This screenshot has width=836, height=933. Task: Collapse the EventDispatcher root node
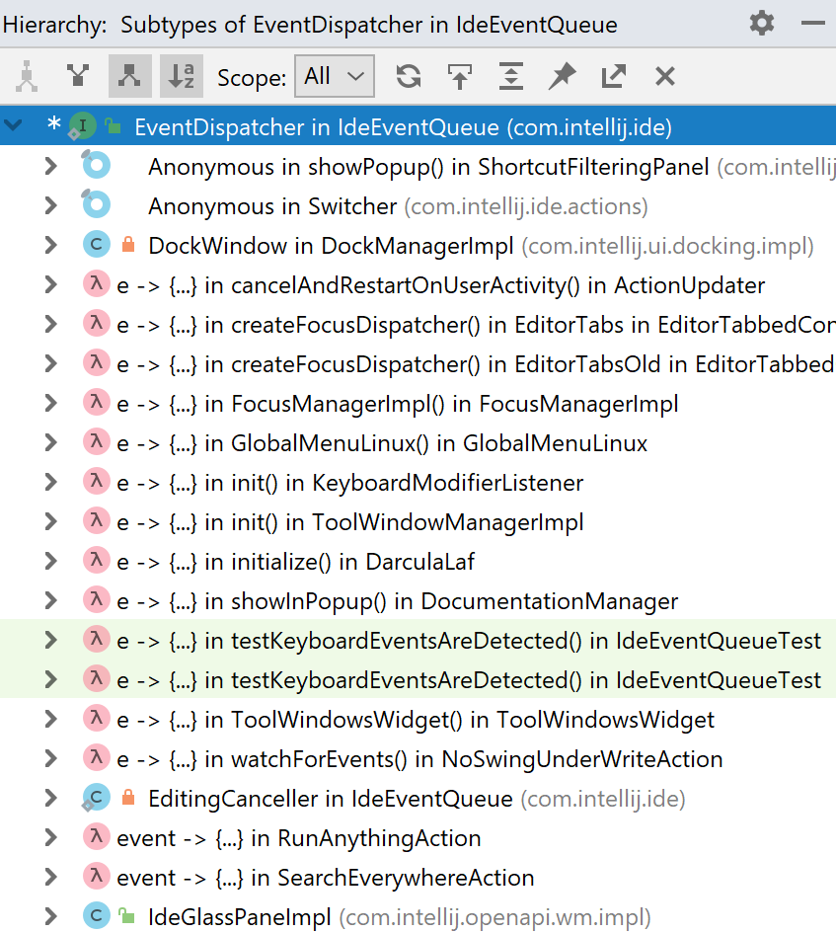(13, 125)
